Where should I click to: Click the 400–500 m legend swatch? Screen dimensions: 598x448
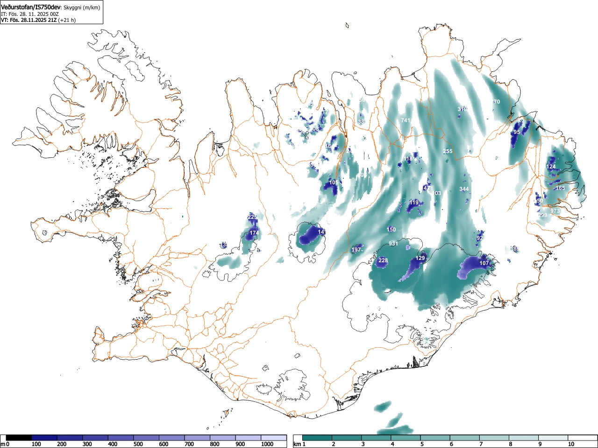pyautogui.click(x=121, y=438)
